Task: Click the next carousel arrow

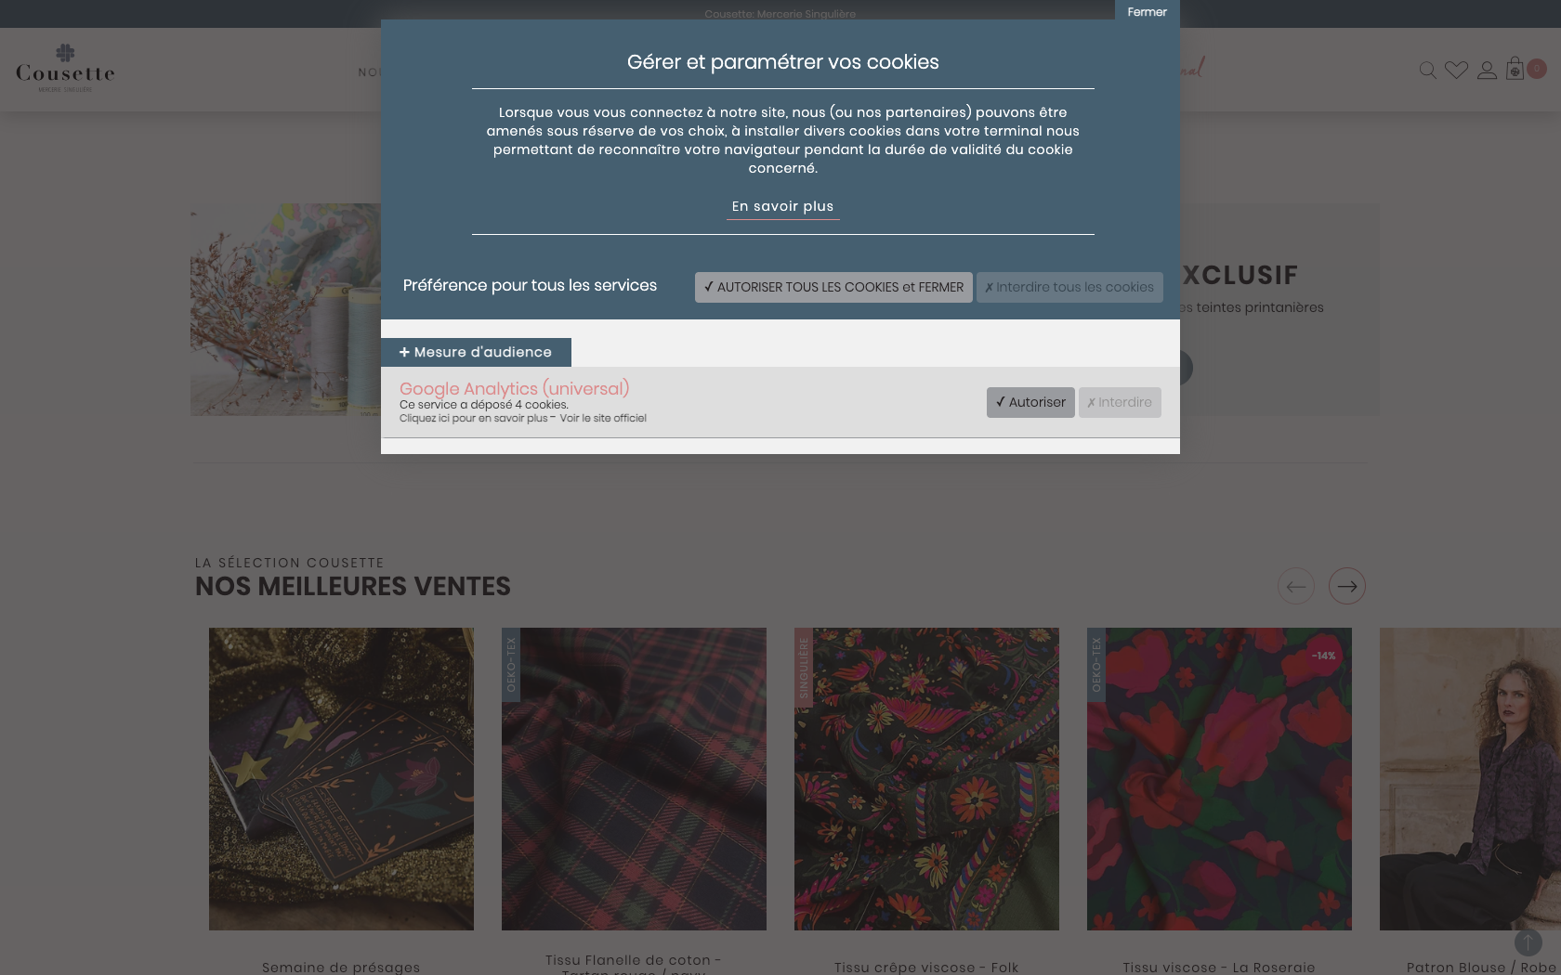Action: (x=1347, y=586)
